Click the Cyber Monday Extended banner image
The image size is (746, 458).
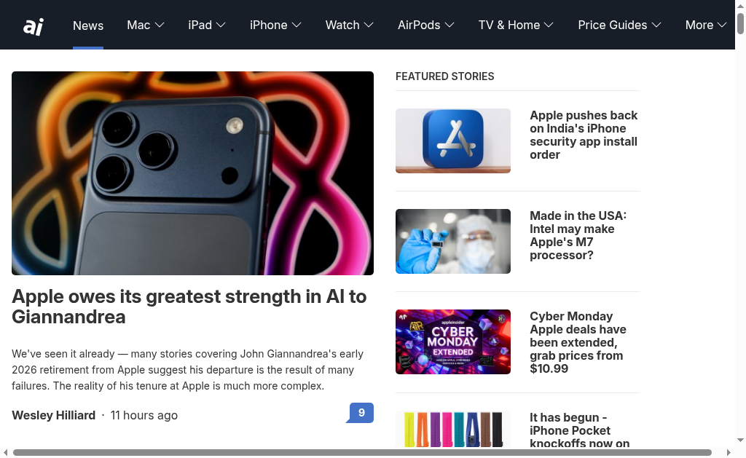click(453, 342)
